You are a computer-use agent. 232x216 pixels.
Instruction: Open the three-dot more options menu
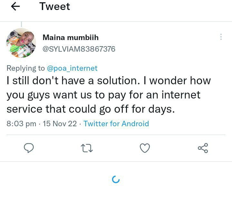point(221,37)
